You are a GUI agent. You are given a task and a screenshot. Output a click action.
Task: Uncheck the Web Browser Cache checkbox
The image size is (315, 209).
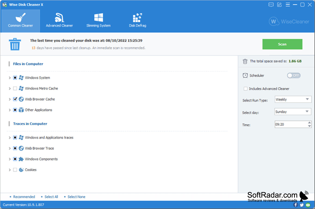15,99
